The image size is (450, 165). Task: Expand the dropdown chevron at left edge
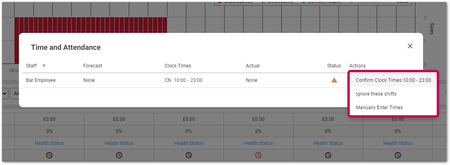5,94
